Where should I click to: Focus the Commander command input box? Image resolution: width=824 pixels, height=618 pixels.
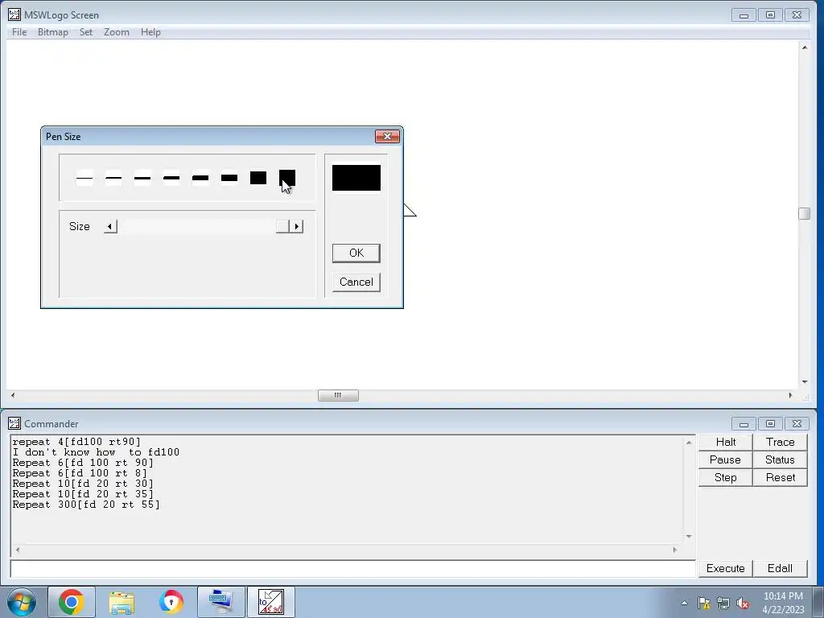pyautogui.click(x=352, y=569)
